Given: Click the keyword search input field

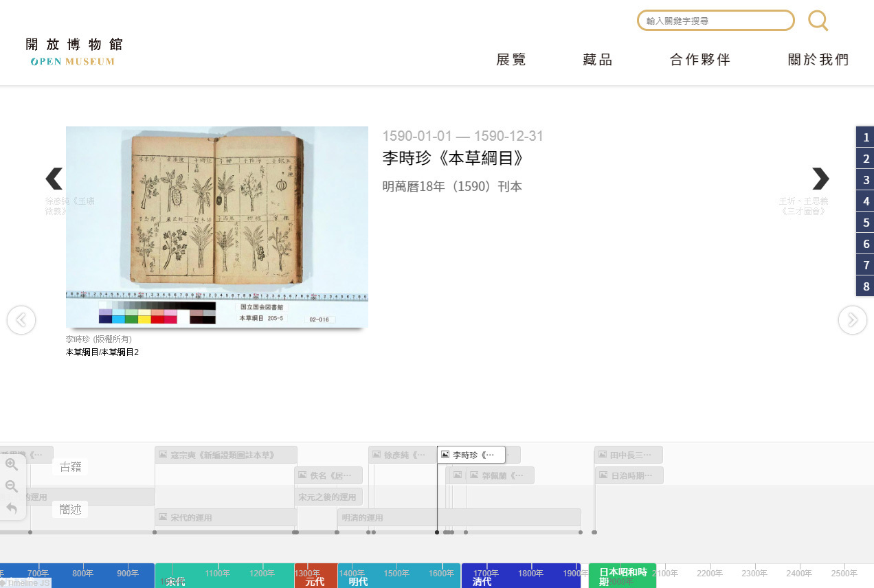Looking at the screenshot, I should 715,21.
